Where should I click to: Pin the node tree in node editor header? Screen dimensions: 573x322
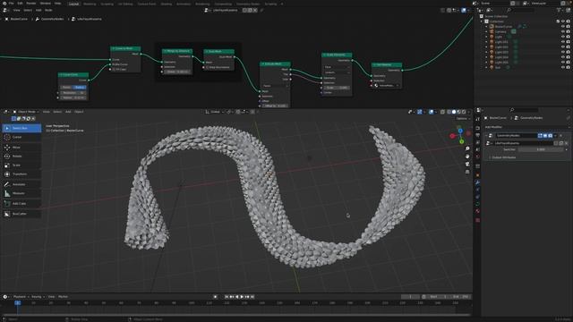(261, 10)
